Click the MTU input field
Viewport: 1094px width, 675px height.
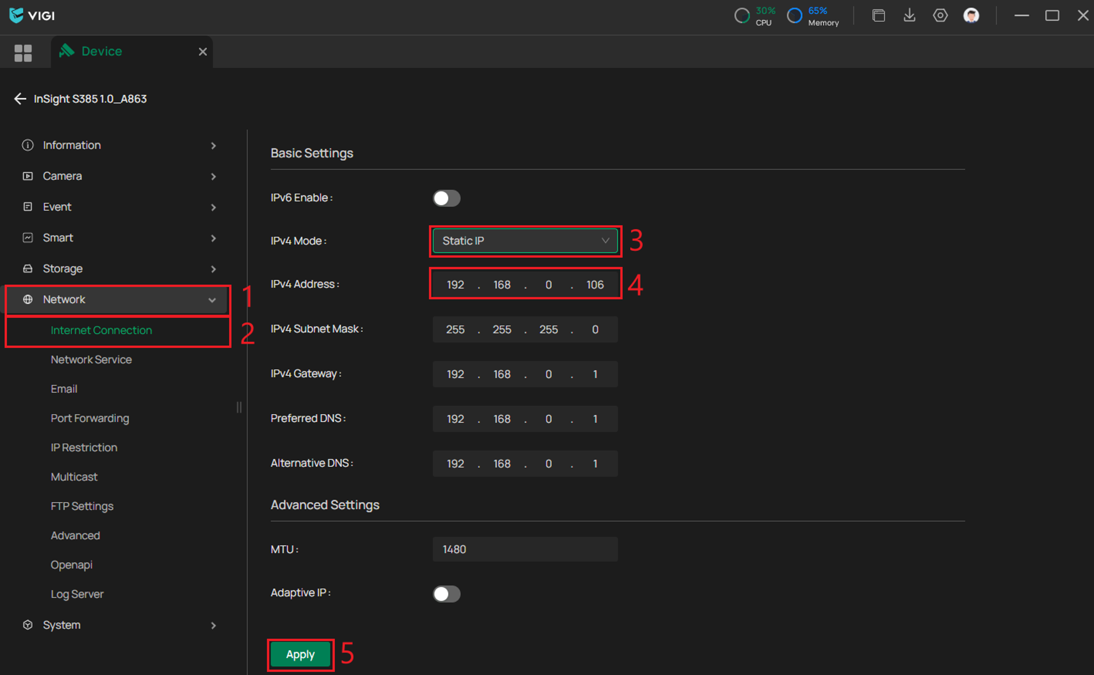pos(525,549)
